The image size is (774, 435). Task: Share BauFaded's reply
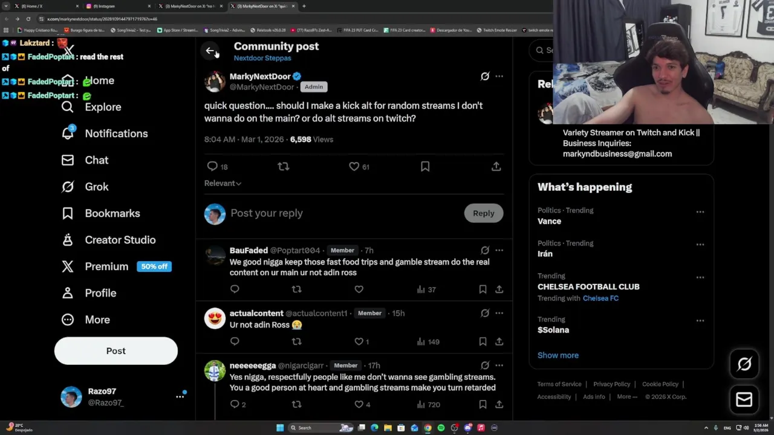pyautogui.click(x=499, y=289)
